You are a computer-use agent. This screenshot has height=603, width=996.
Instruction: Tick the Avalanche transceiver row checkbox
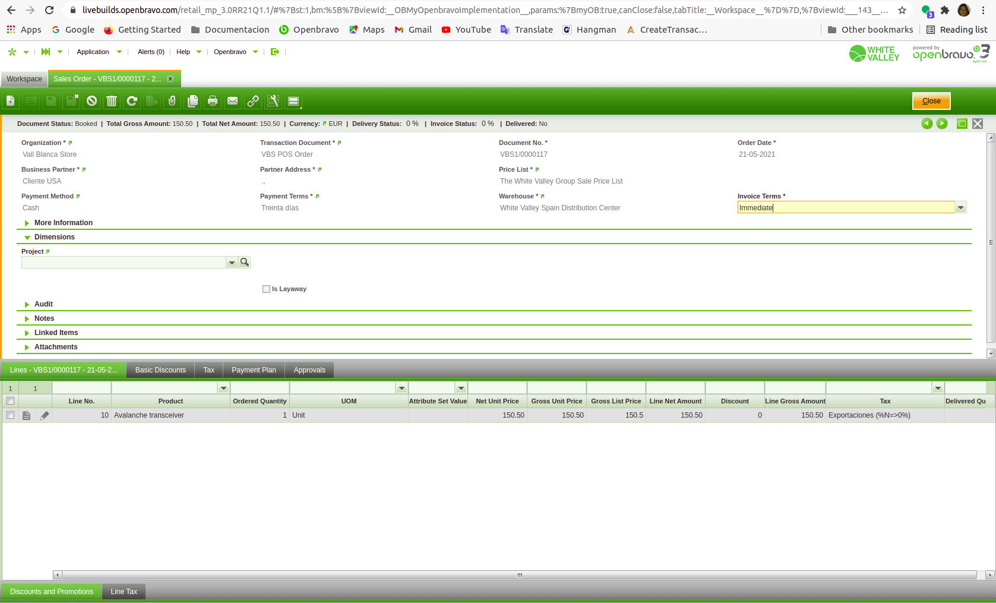[10, 415]
